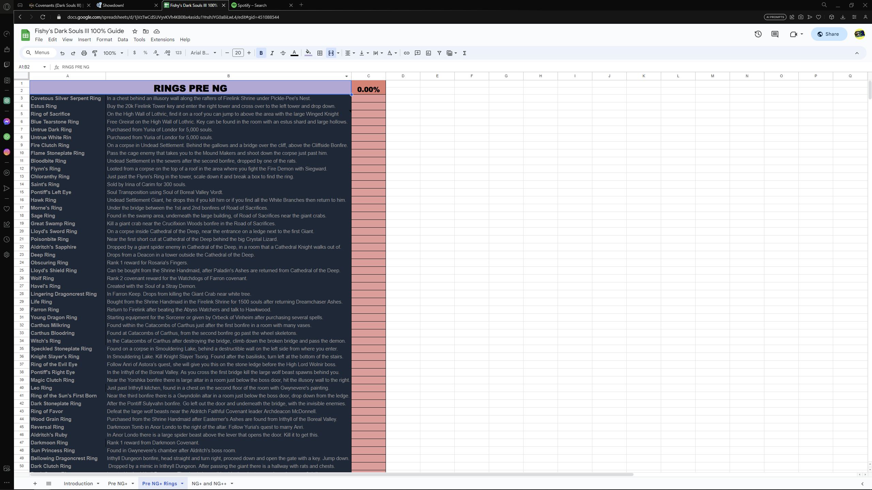The width and height of the screenshot is (872, 490).
Task: Open the Extensions menu
Action: (x=162, y=39)
